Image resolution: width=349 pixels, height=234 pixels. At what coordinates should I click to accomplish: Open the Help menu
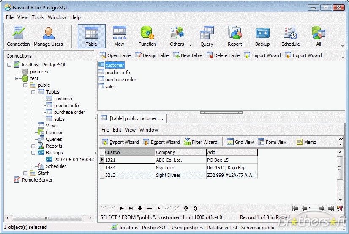click(75, 17)
